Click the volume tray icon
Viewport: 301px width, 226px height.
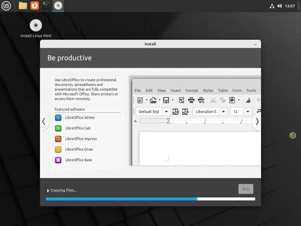point(280,6)
